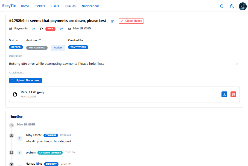Edit the HIGH priority with the pencil icon

pos(62,29)
